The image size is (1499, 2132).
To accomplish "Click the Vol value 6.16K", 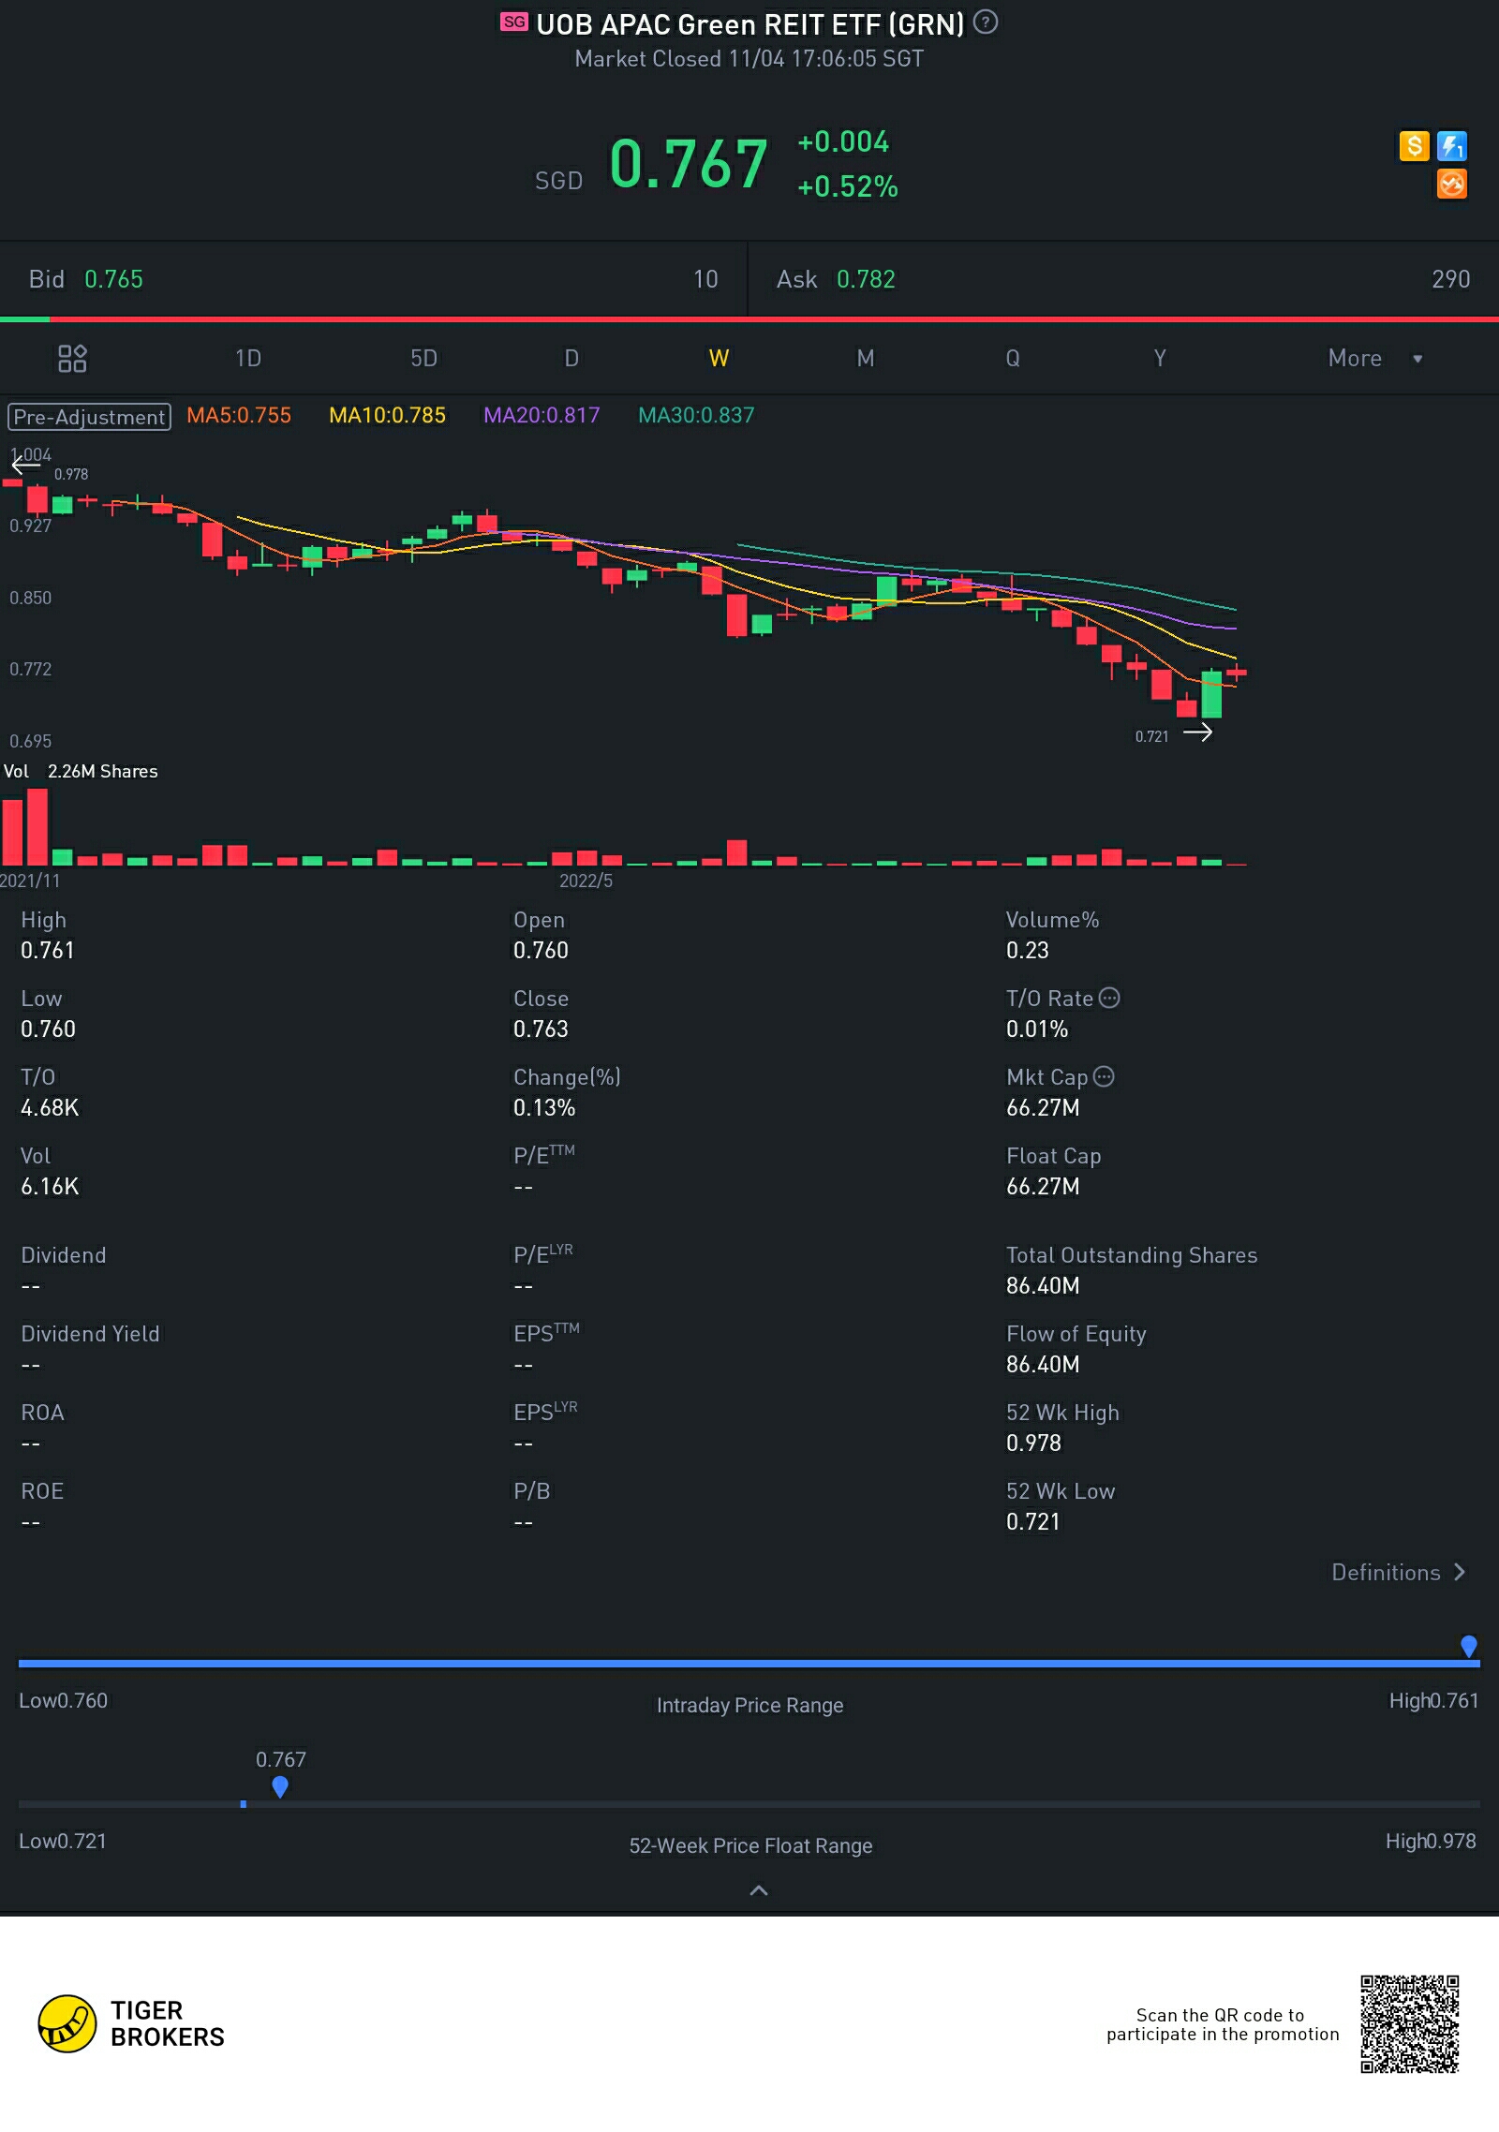I will tap(50, 1186).
